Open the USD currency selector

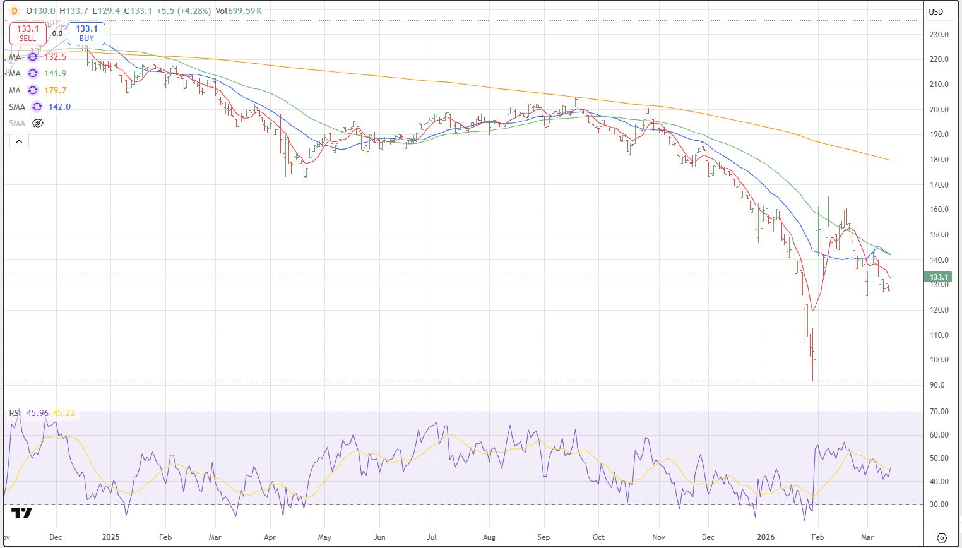point(935,11)
